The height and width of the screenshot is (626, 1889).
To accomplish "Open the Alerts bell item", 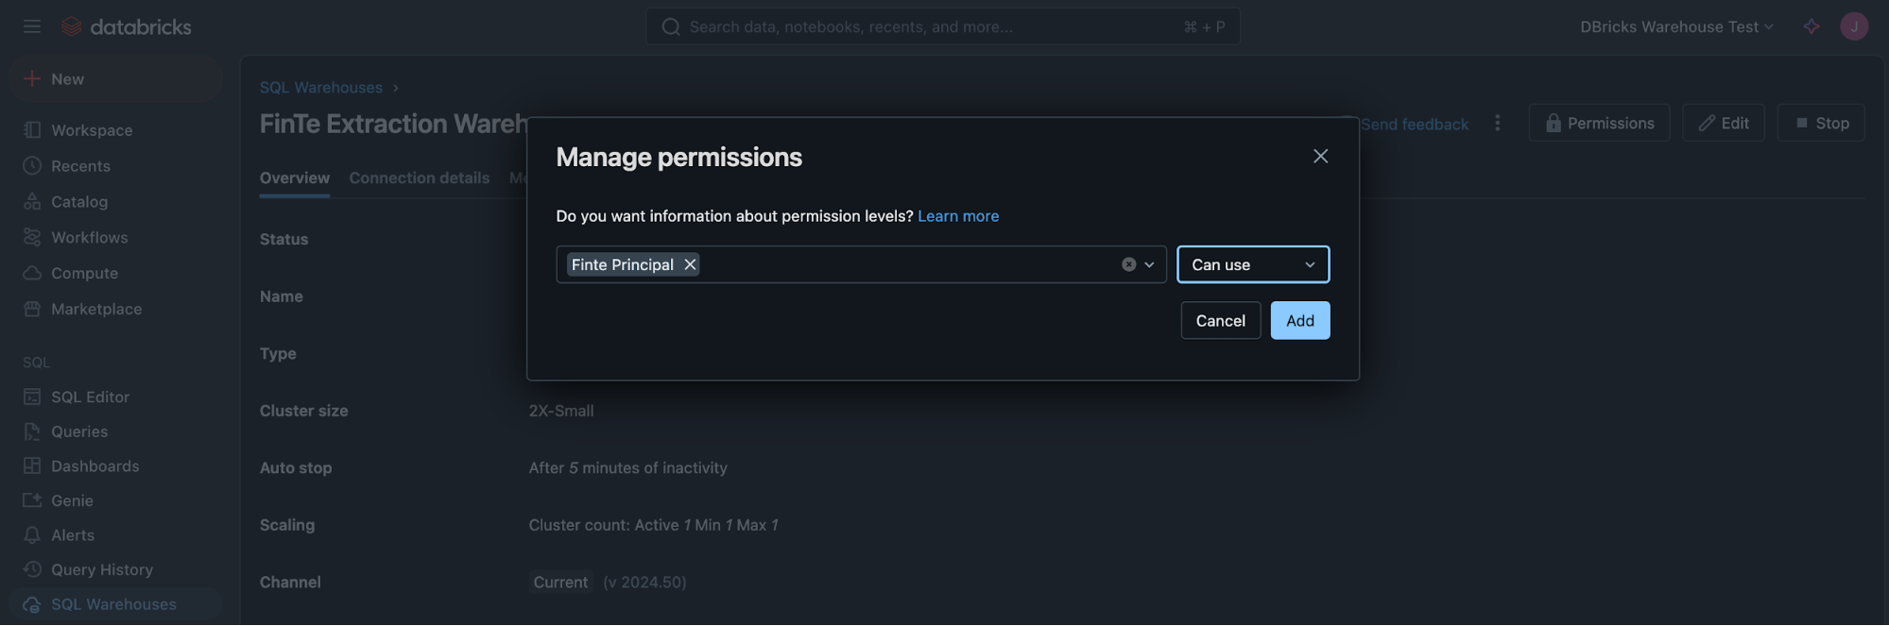I will 73,535.
